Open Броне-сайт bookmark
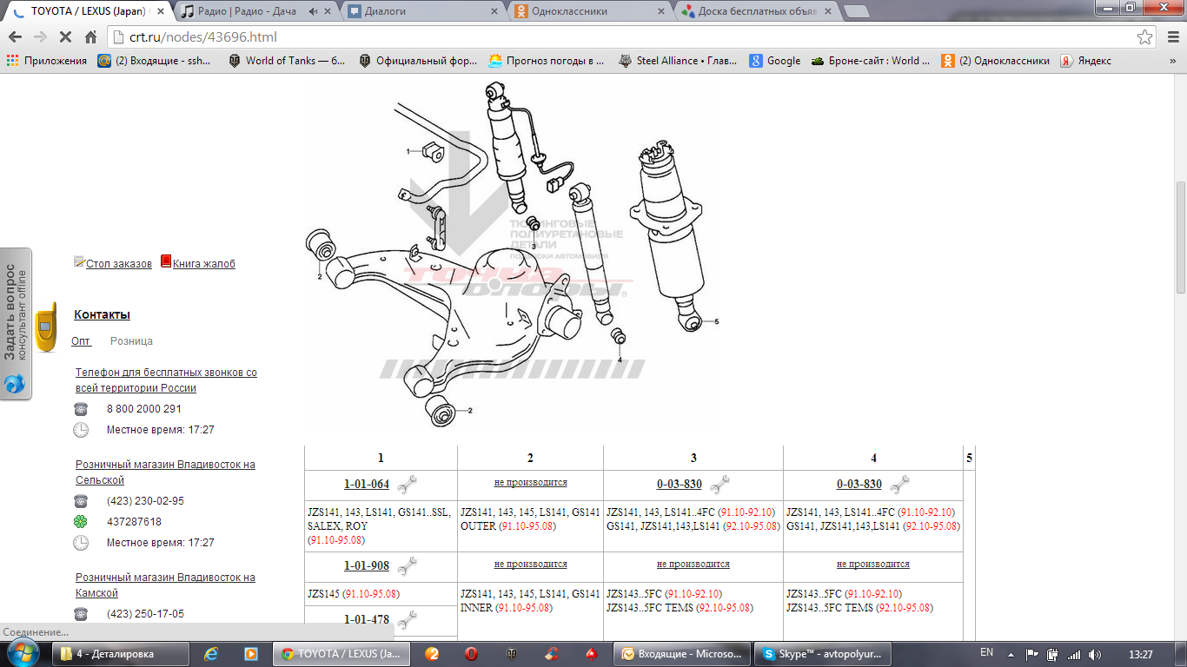The height and width of the screenshot is (667, 1187). click(872, 61)
